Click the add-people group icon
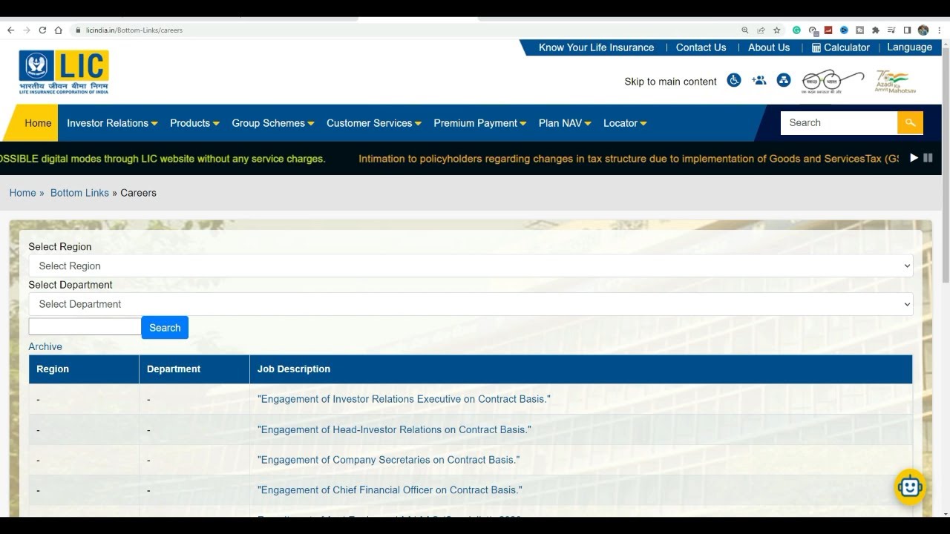The image size is (950, 534). [759, 80]
